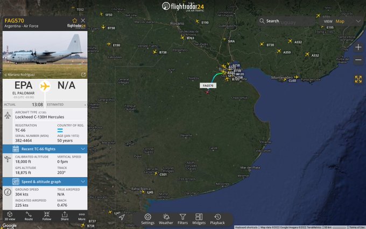The height and width of the screenshot is (229, 366).
Task: Open the VIEW Map dropdown
Action: (x=342, y=21)
